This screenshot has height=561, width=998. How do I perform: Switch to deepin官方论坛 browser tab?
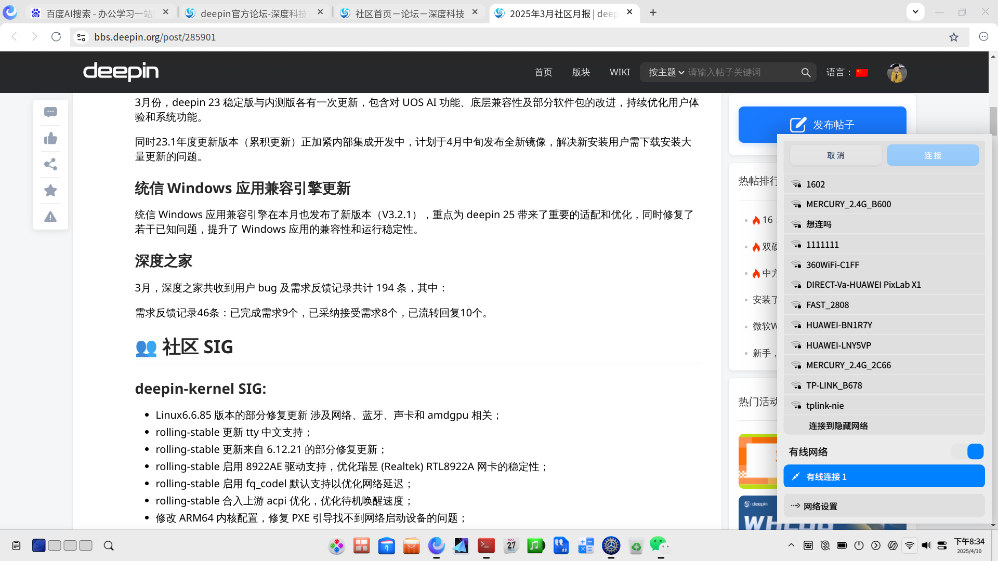pos(255,13)
